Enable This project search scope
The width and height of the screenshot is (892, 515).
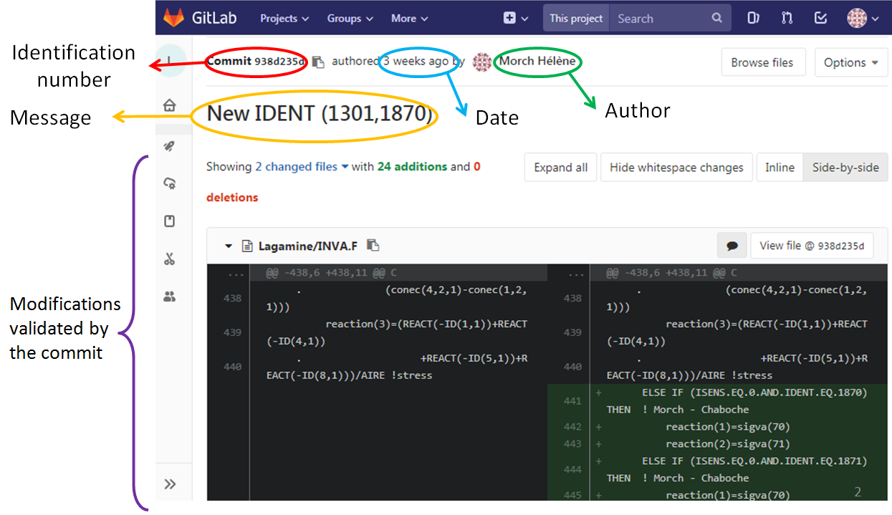(575, 18)
